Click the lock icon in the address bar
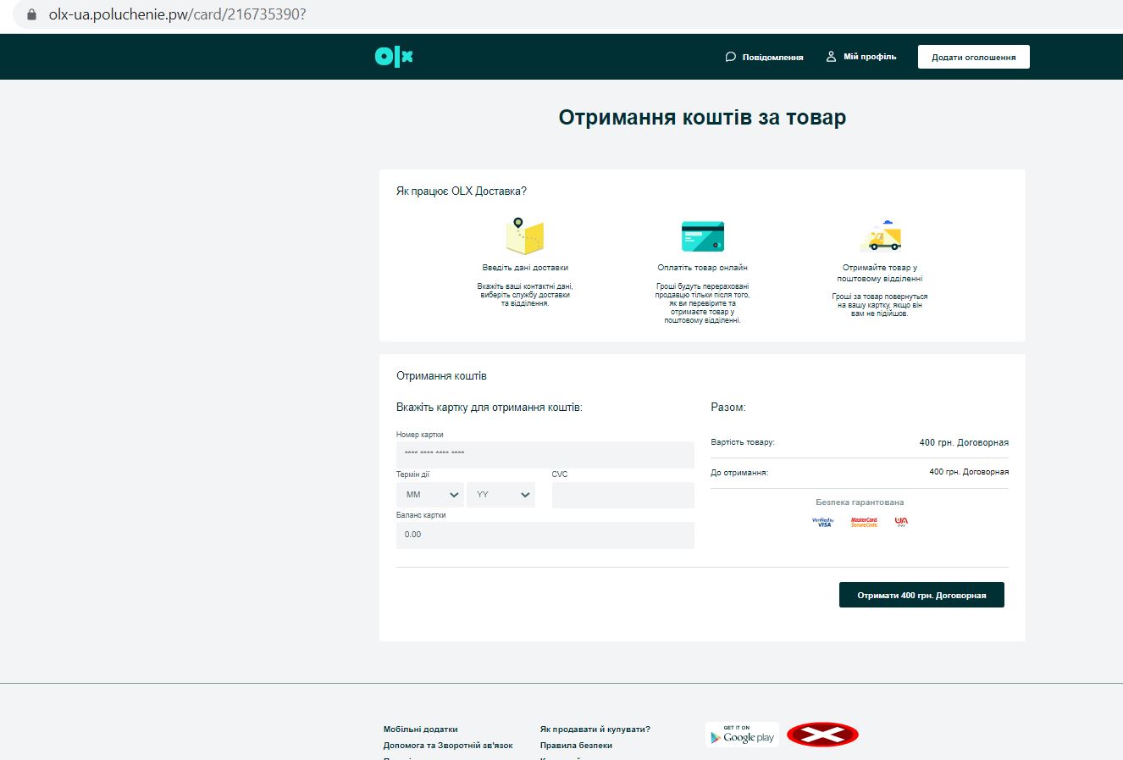This screenshot has height=760, width=1123. click(31, 14)
